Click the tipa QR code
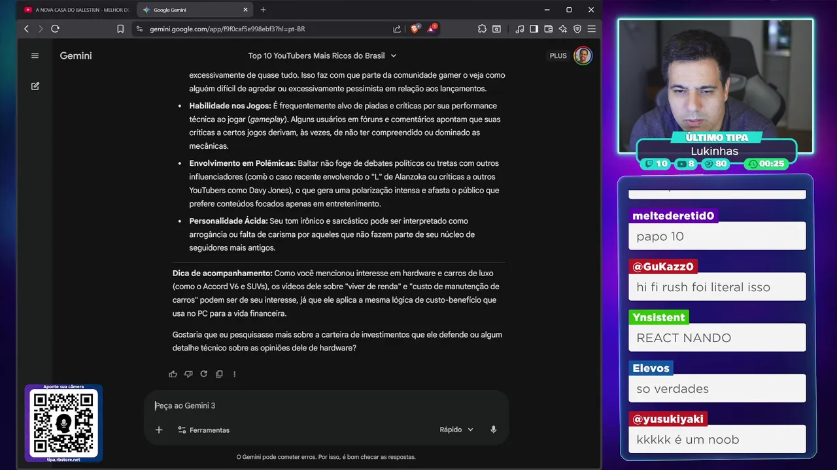The height and width of the screenshot is (470, 837). coord(63,423)
